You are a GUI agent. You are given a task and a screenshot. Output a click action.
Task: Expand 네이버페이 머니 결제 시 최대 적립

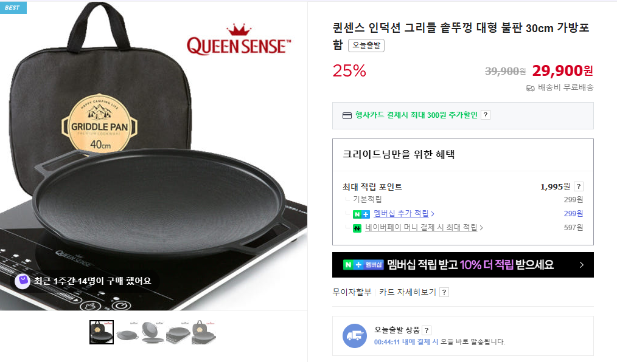pyautogui.click(x=424, y=228)
